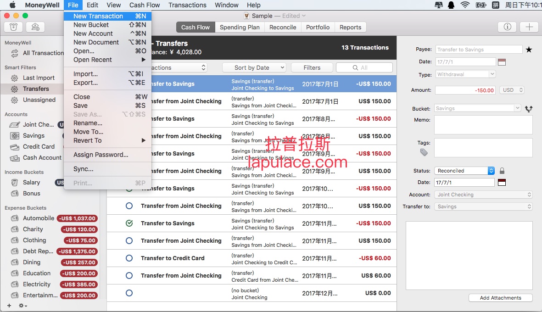Screen dimensions: 542x312
Task: Toggle status circle for Transfer to Credit Card
Action: [x=129, y=258]
